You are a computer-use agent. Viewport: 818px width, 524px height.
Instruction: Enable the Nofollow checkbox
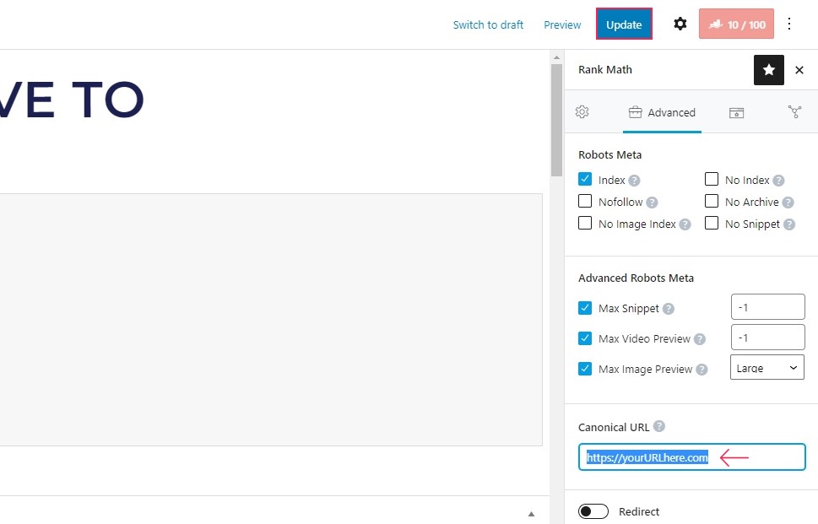[585, 202]
